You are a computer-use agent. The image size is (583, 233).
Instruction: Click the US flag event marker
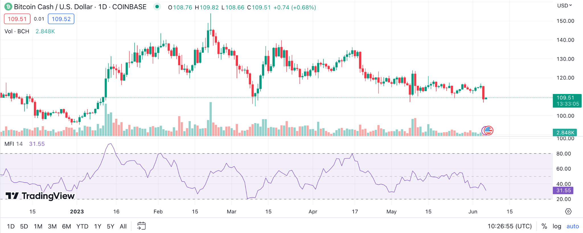489,130
